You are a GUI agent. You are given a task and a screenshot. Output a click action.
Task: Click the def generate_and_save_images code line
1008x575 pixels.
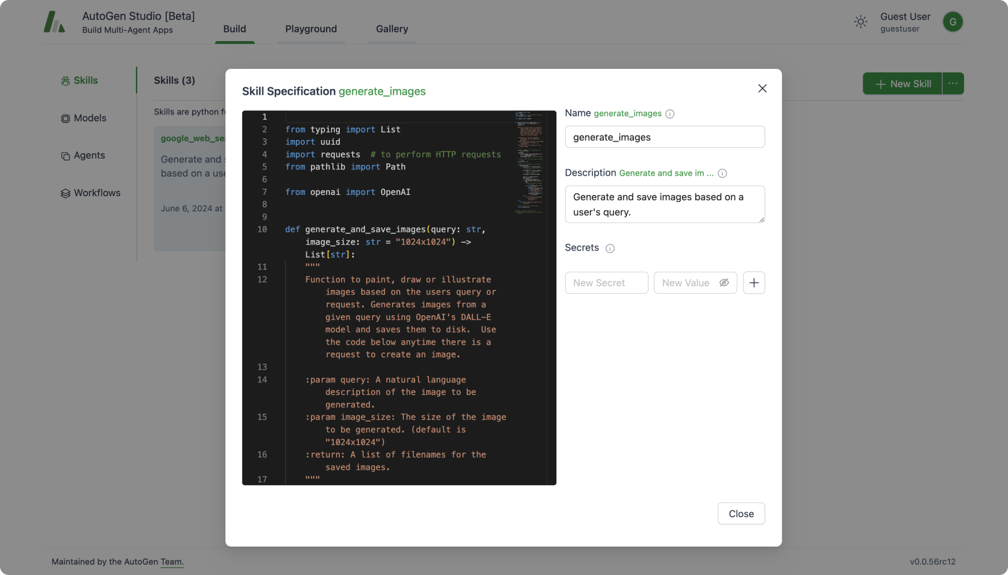pos(385,230)
